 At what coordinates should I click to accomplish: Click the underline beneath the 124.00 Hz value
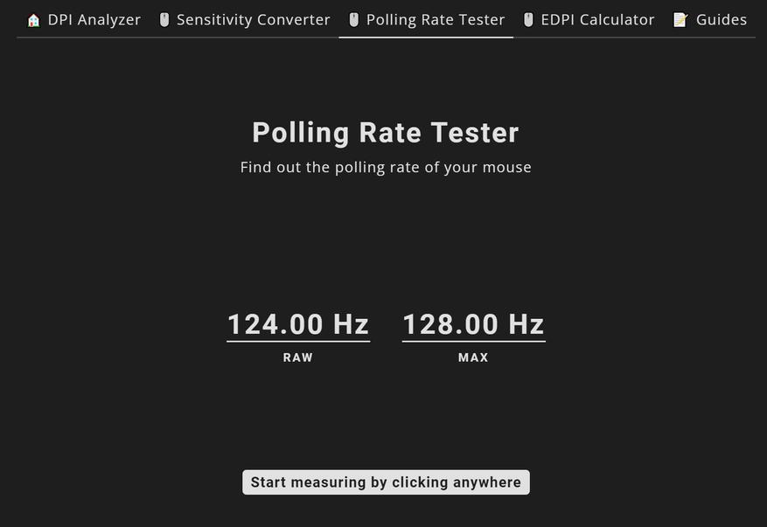(x=298, y=341)
